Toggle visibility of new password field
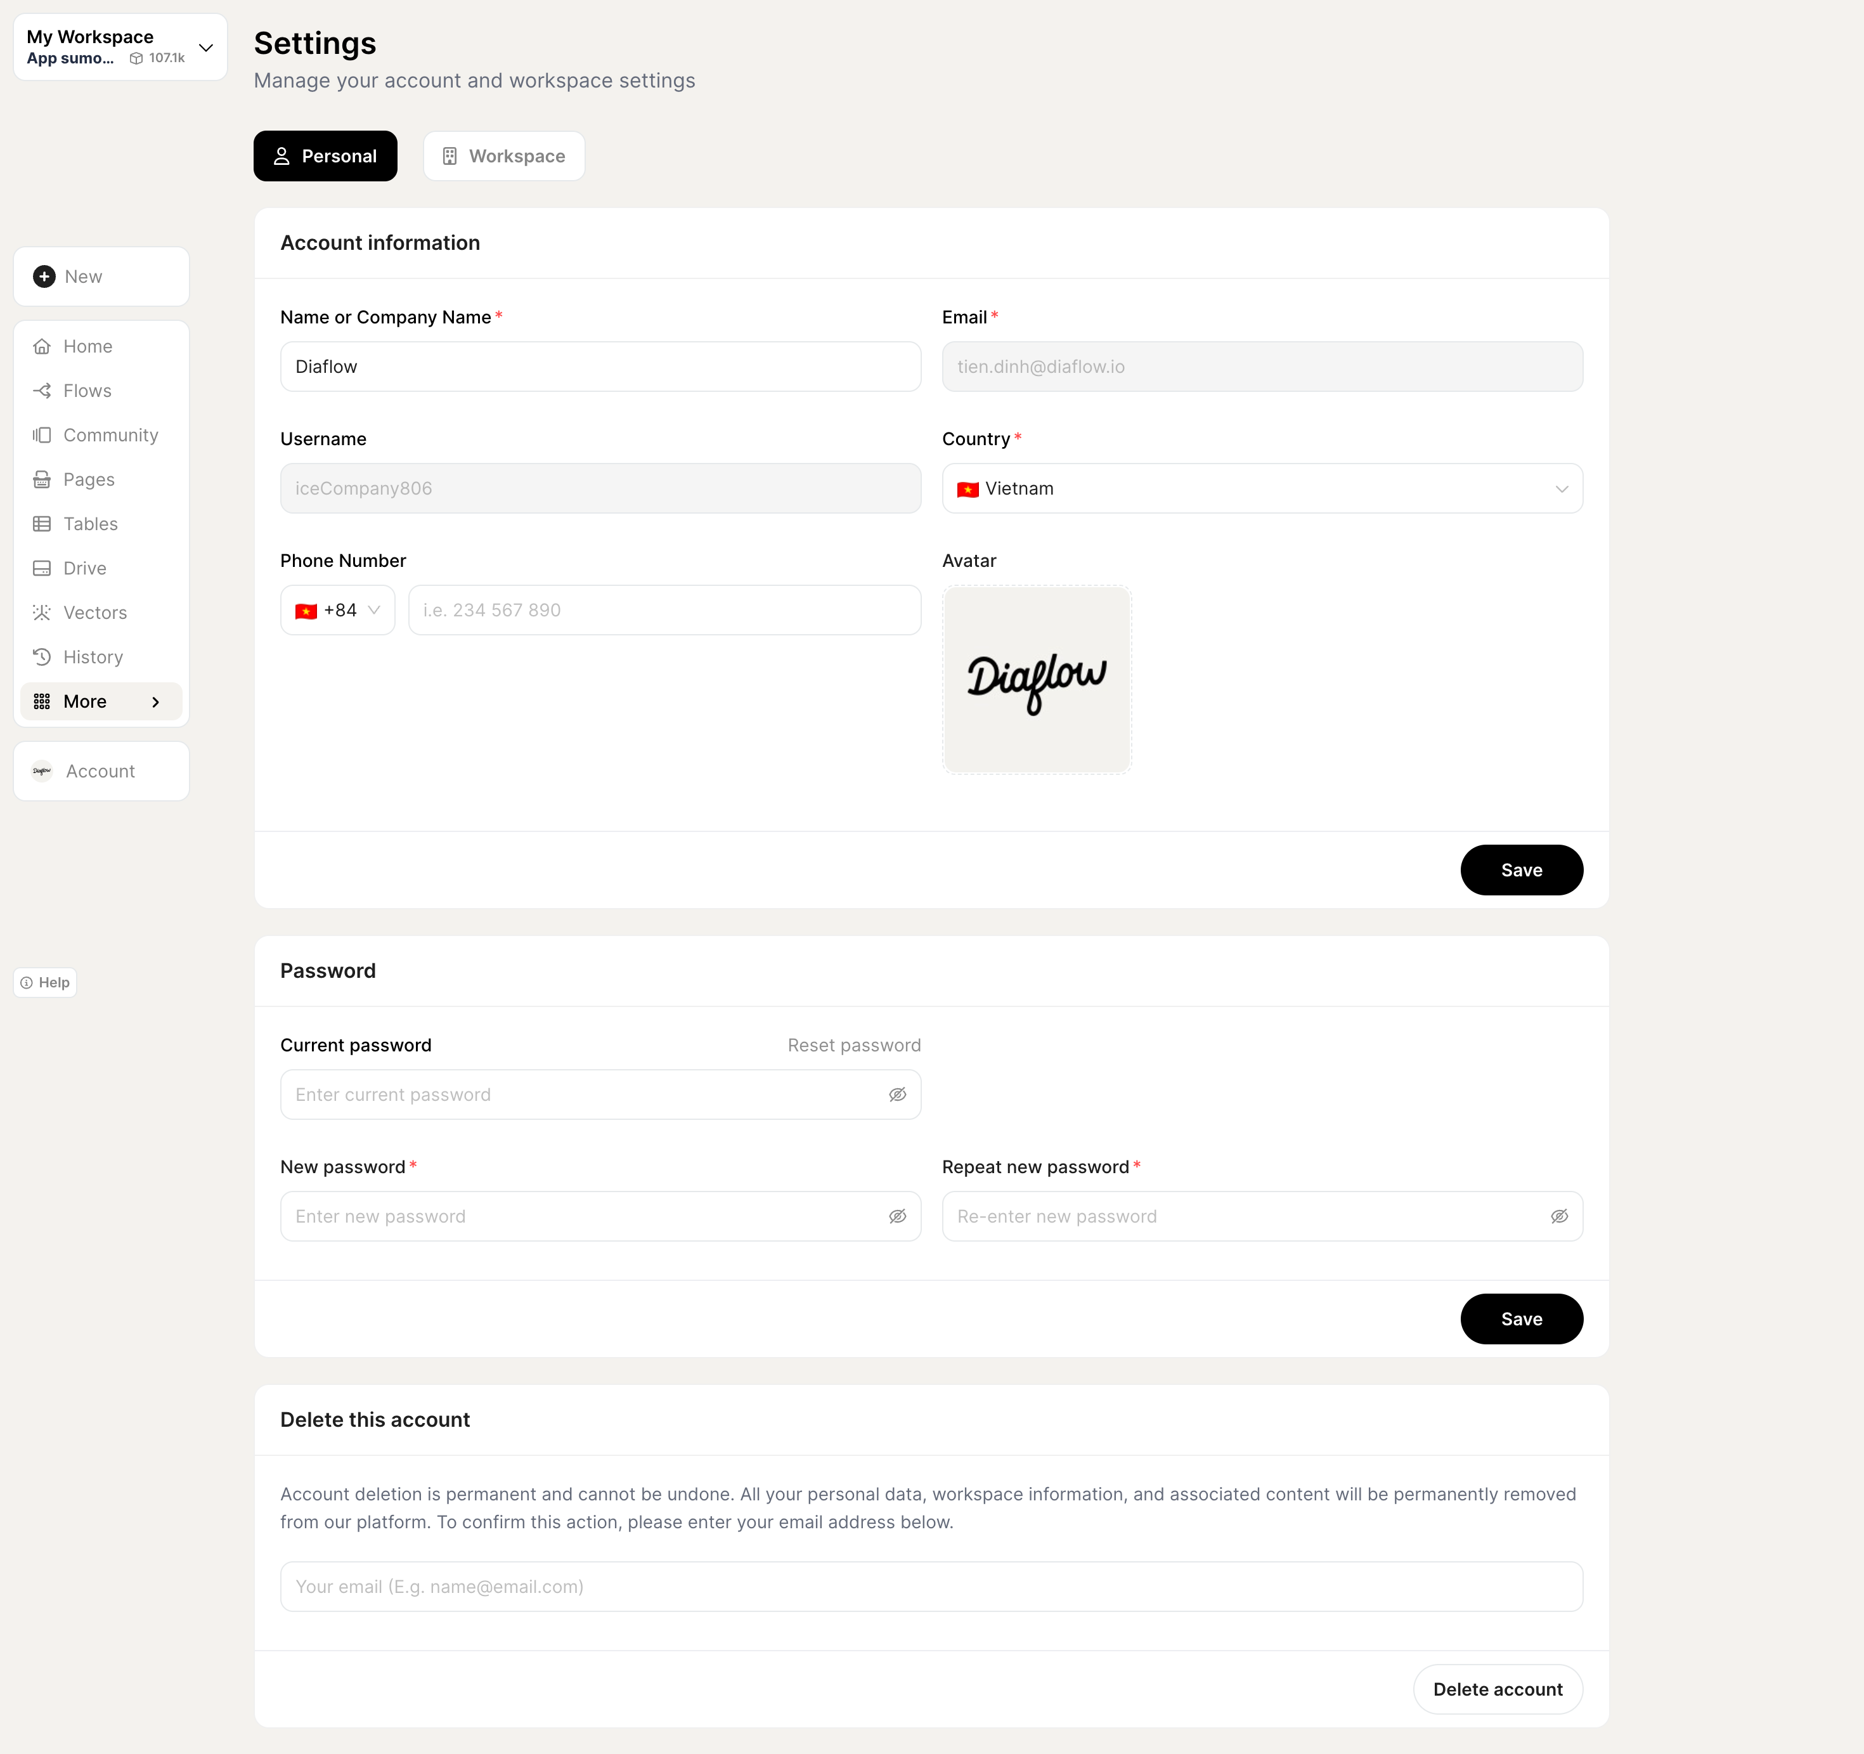1864x1754 pixels. pos(897,1216)
